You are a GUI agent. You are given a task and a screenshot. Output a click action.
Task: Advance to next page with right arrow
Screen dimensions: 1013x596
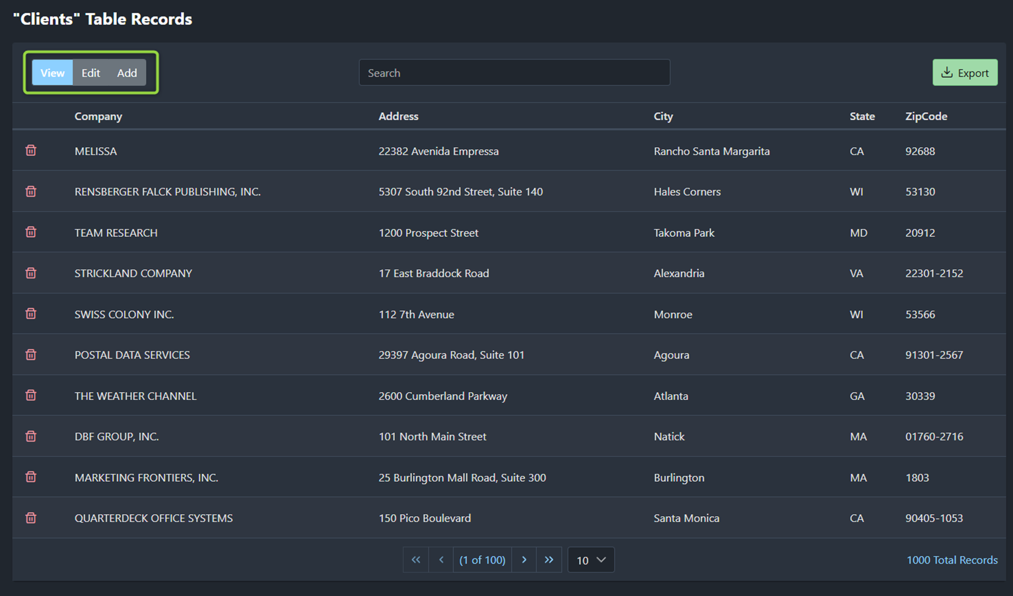coord(524,559)
